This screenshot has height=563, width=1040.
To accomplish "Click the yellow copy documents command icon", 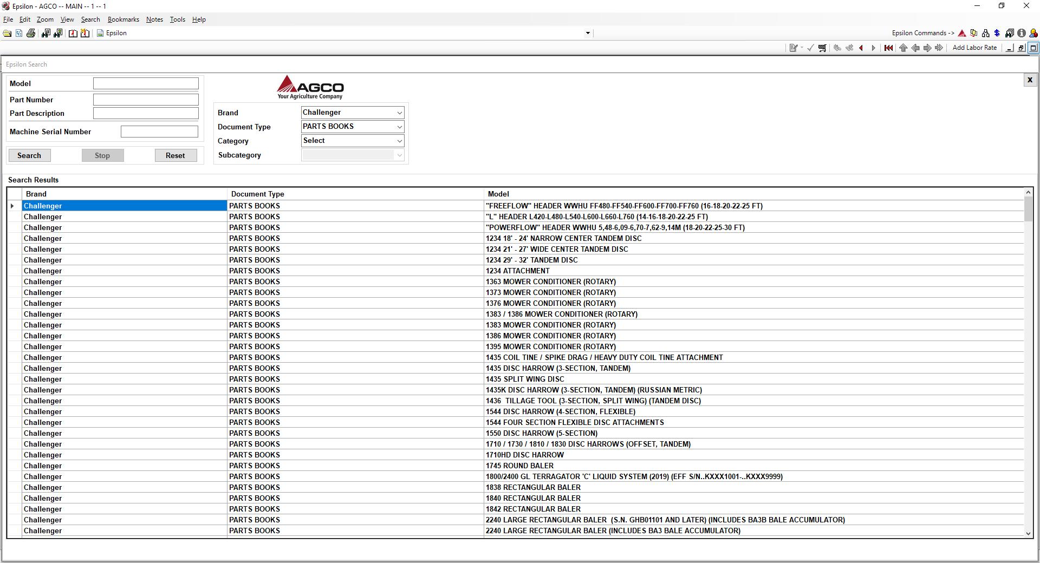I will click(x=974, y=34).
